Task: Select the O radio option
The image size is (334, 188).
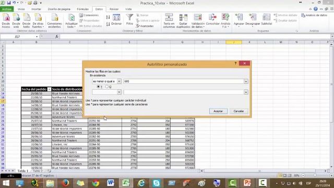Action: 106,87
